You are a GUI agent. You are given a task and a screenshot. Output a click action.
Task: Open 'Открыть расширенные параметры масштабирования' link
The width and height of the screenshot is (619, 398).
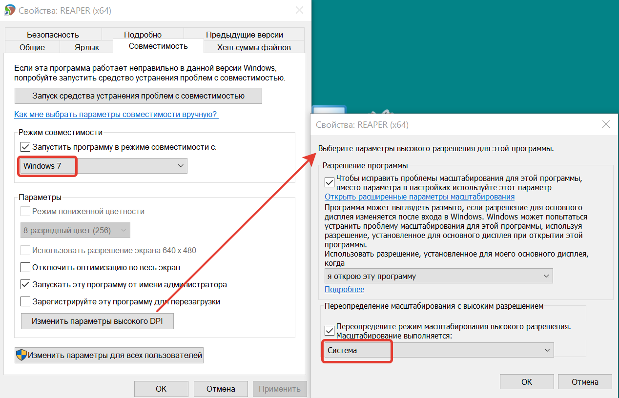point(420,197)
